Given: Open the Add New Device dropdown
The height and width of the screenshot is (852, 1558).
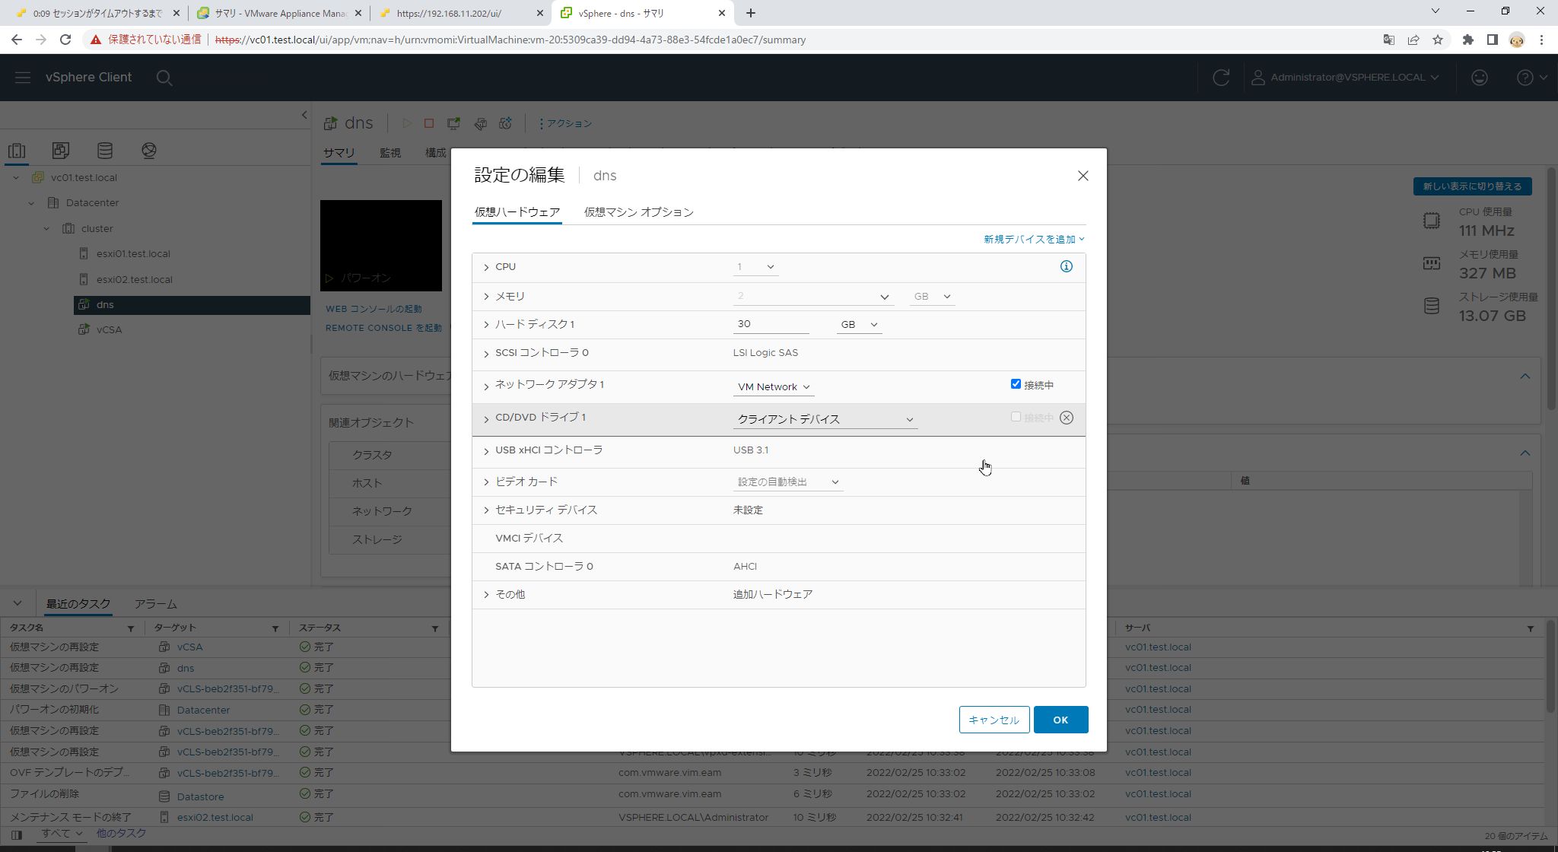Looking at the screenshot, I should pos(1034,239).
